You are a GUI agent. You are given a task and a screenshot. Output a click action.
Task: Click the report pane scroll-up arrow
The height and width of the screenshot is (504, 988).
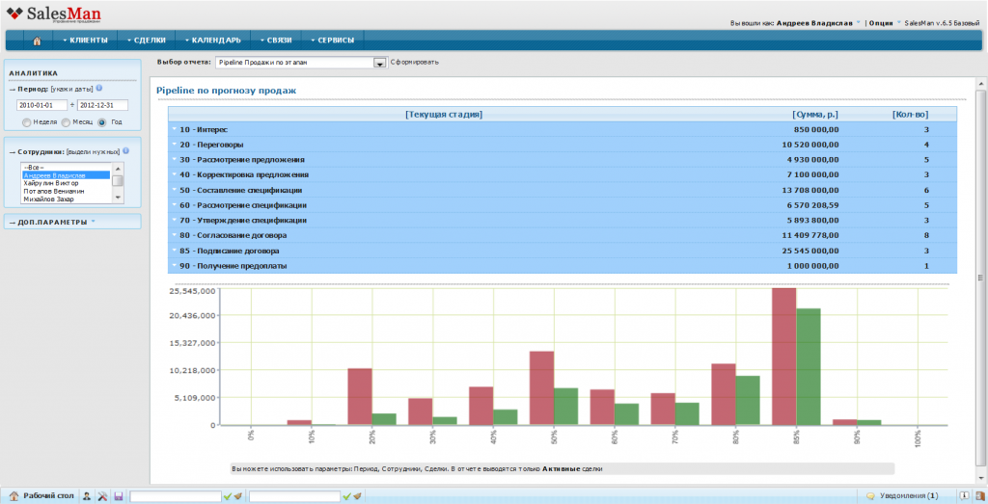980,84
